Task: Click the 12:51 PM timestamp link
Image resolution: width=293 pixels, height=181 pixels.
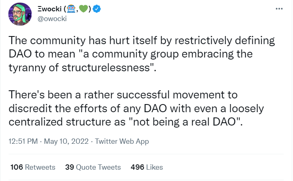Action: pyautogui.click(x=23, y=141)
